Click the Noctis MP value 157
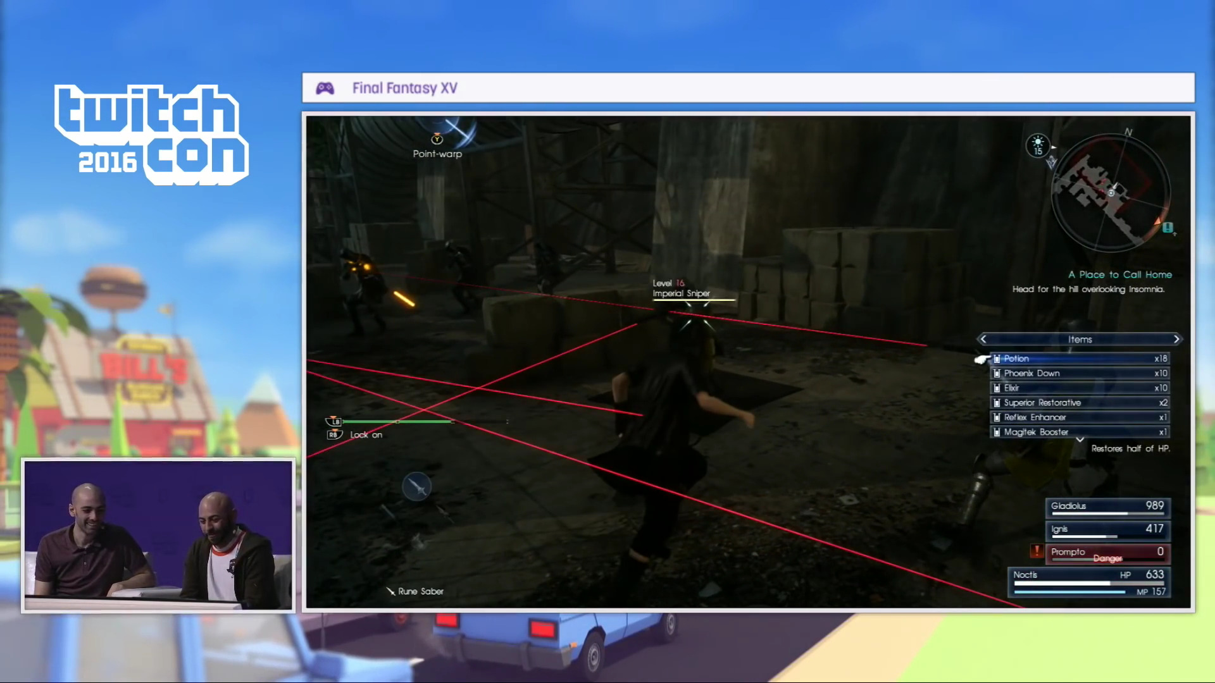 click(x=1159, y=592)
